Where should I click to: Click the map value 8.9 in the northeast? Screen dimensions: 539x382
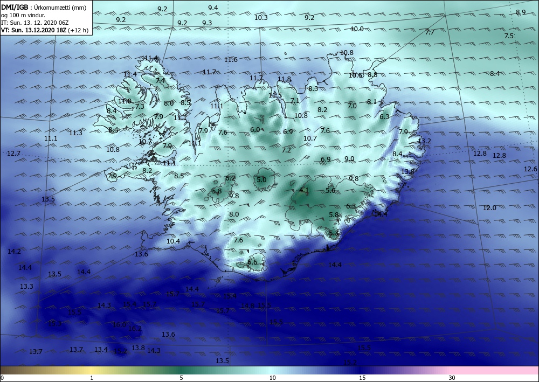(x=521, y=12)
